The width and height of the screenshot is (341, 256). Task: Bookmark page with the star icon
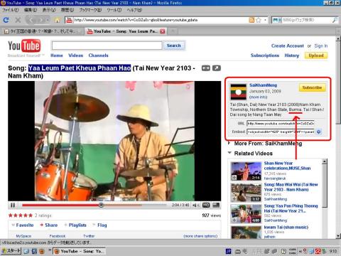tap(259, 20)
